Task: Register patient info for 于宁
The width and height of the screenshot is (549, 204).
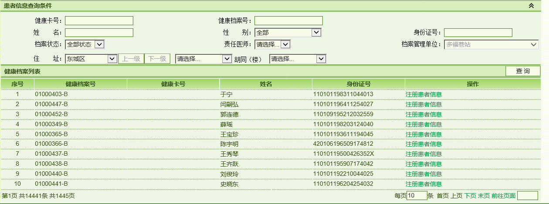Action: (x=424, y=94)
